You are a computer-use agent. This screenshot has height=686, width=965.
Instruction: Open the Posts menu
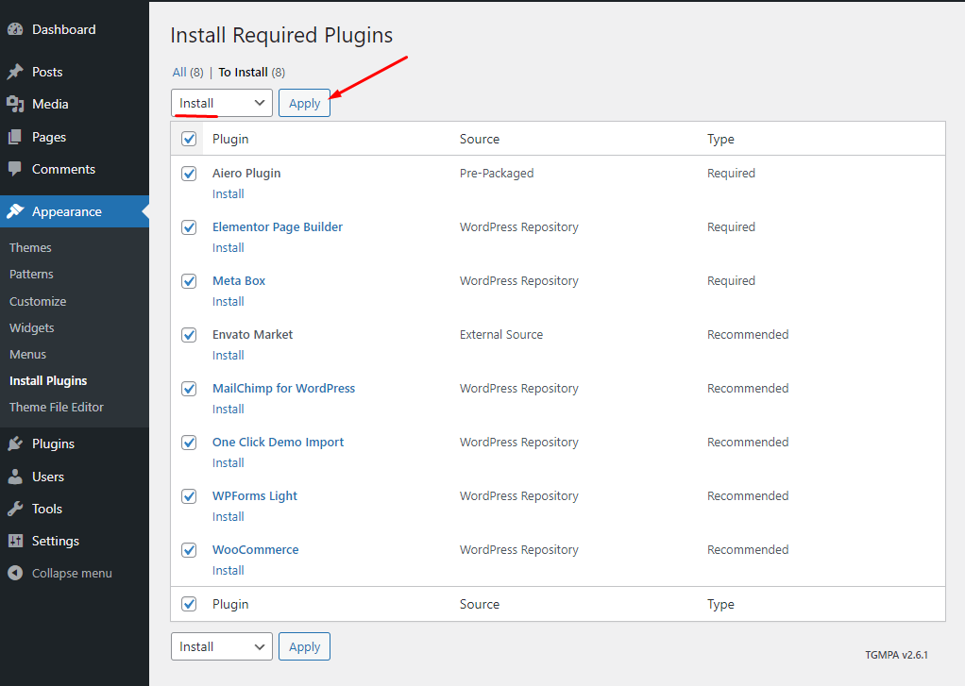47,72
